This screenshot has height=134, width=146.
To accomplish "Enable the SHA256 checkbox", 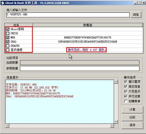I will (x=7, y=46).
